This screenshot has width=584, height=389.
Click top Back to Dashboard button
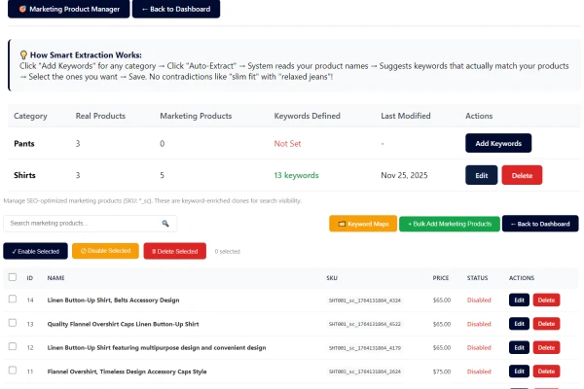pyautogui.click(x=176, y=9)
